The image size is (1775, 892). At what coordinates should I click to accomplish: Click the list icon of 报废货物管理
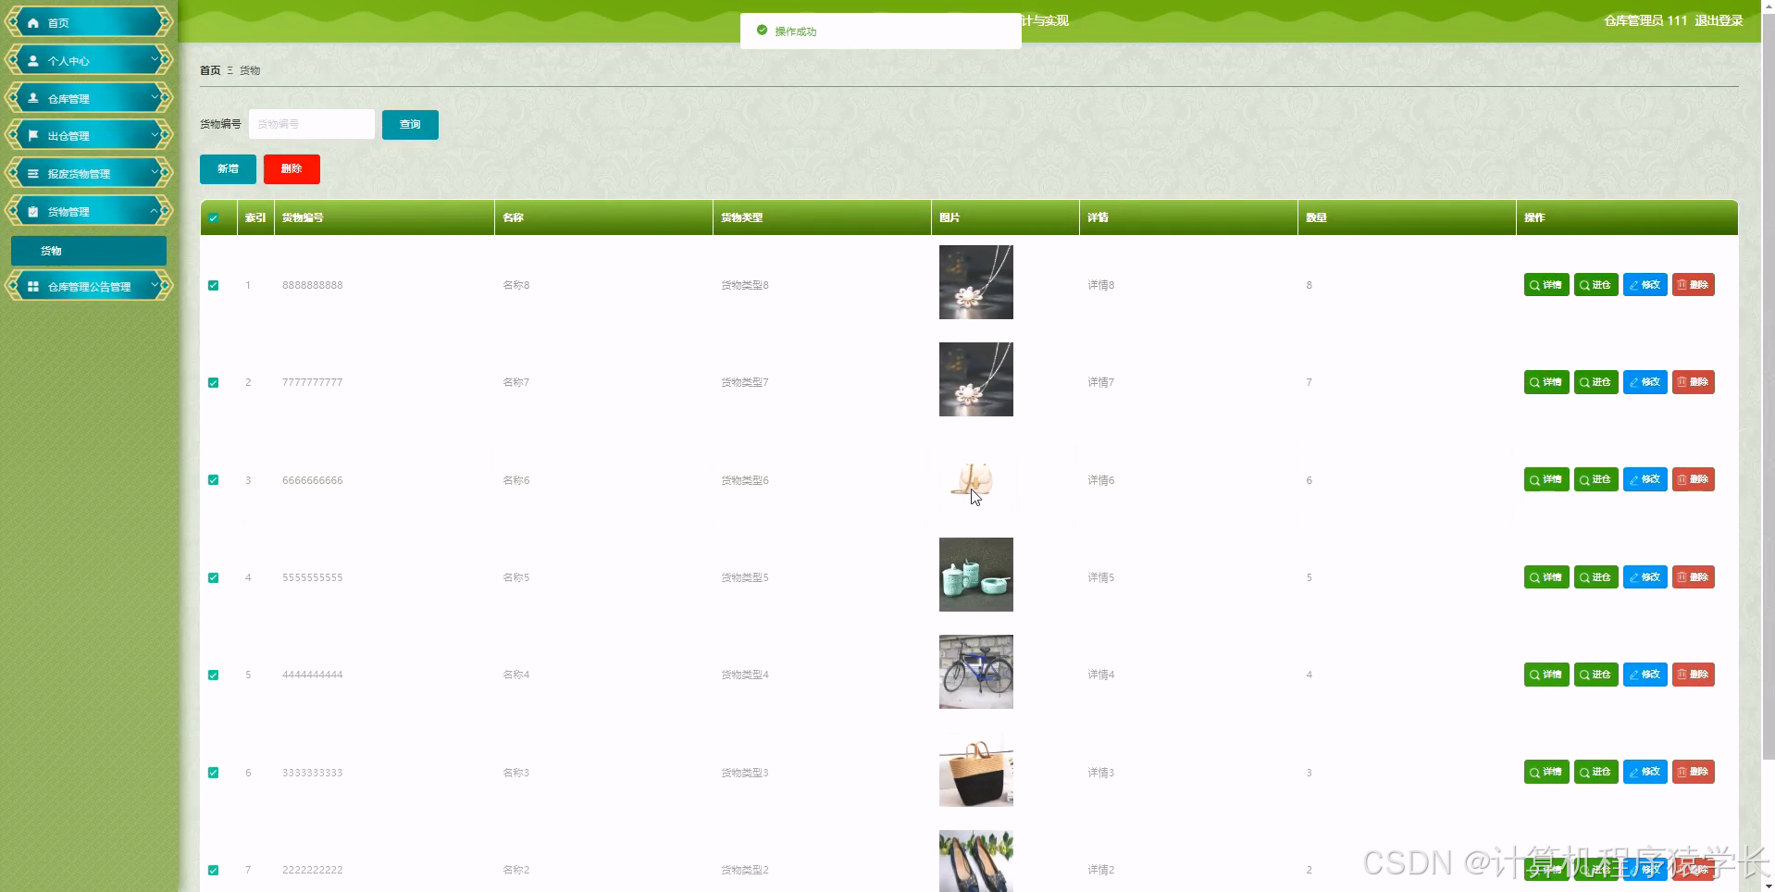33,174
